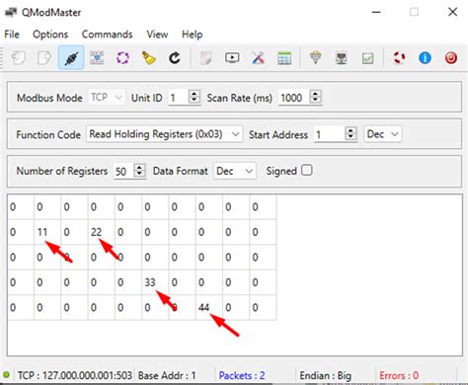468x385 pixels.
Task: Select the register cell showing 33
Action: tap(155, 282)
